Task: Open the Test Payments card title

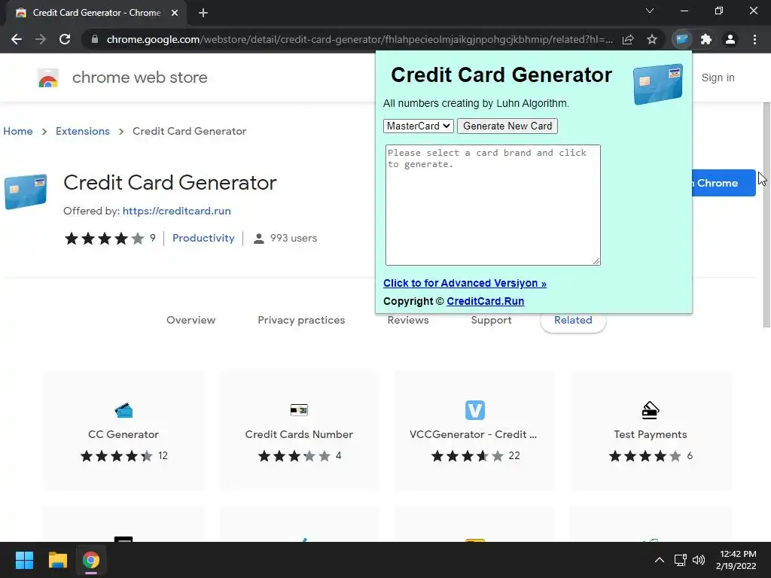Action: click(x=650, y=434)
